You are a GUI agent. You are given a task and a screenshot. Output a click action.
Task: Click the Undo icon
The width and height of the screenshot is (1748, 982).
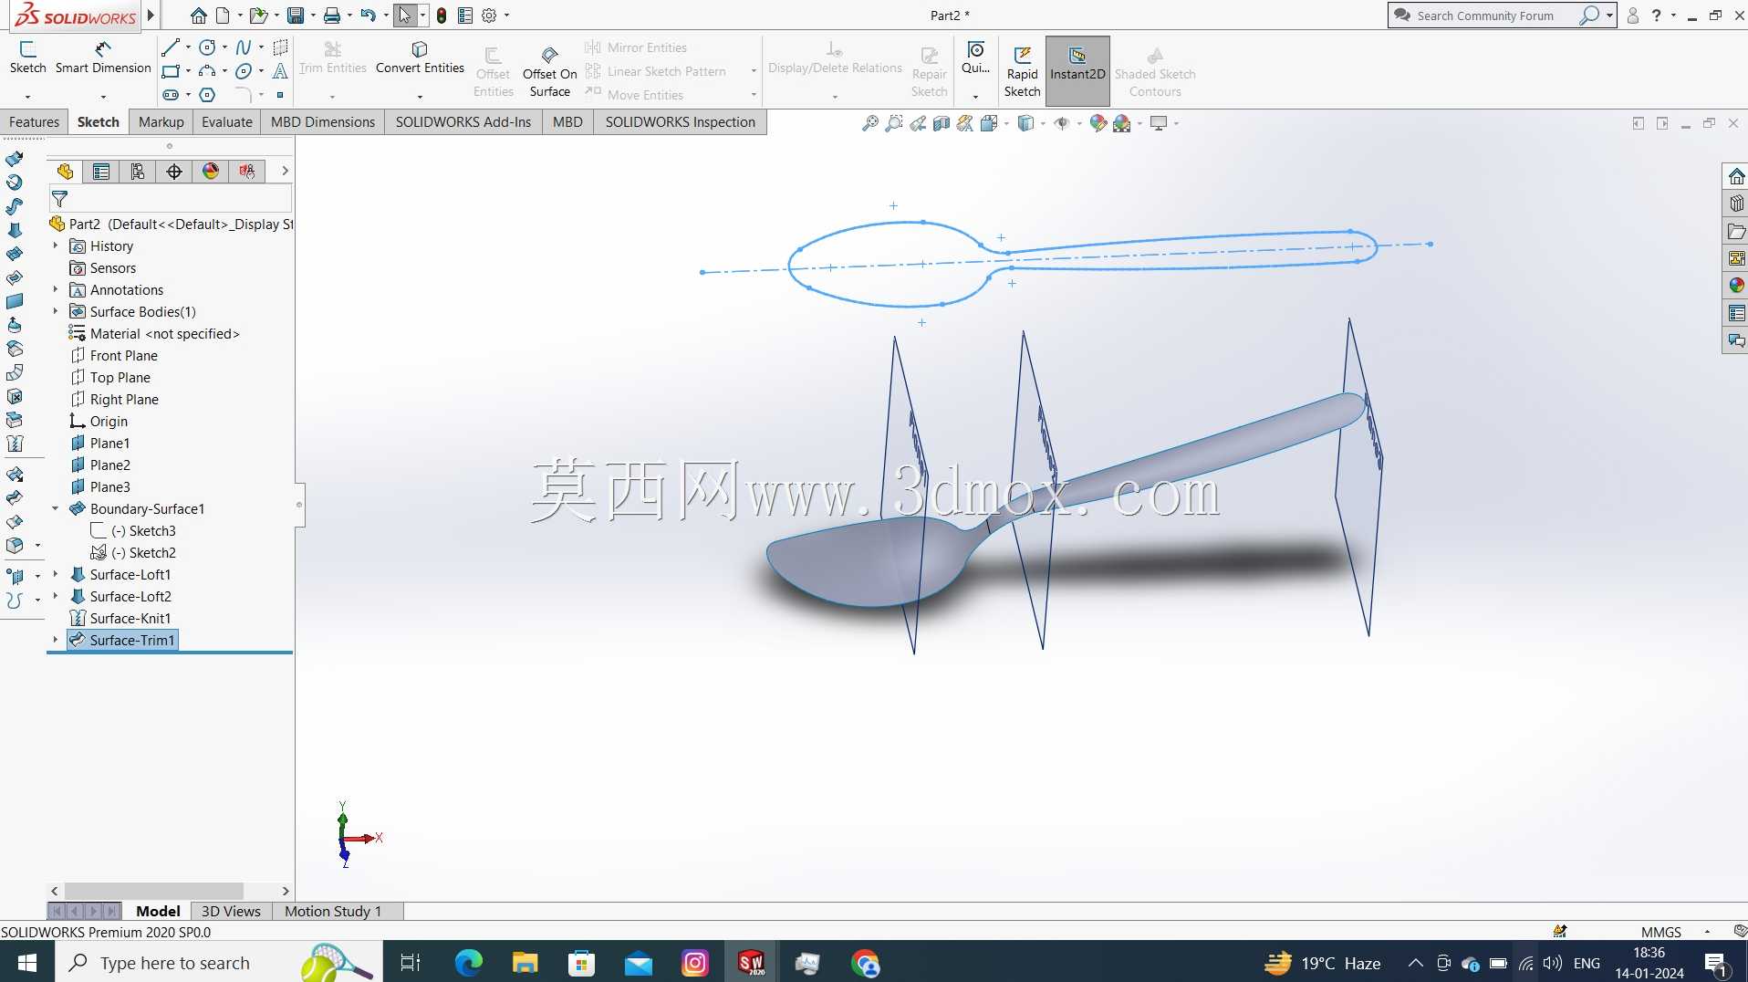[x=368, y=16]
